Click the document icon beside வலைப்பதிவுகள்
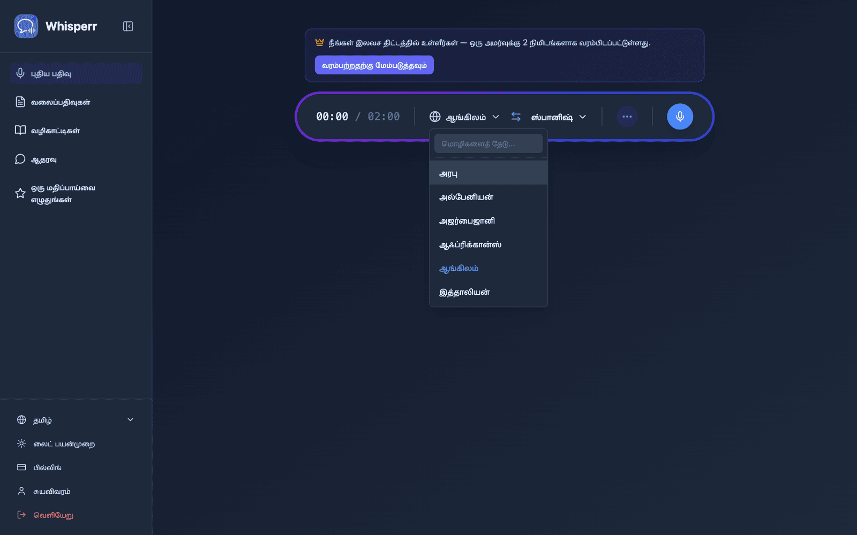The image size is (857, 535). click(x=20, y=102)
